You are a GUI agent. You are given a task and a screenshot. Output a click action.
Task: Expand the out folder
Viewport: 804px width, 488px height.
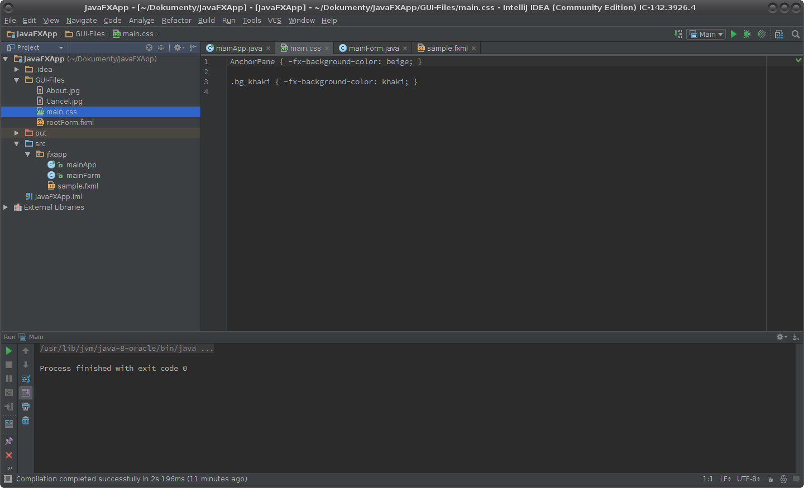tap(17, 133)
